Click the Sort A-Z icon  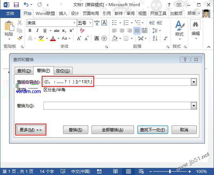click(155, 38)
